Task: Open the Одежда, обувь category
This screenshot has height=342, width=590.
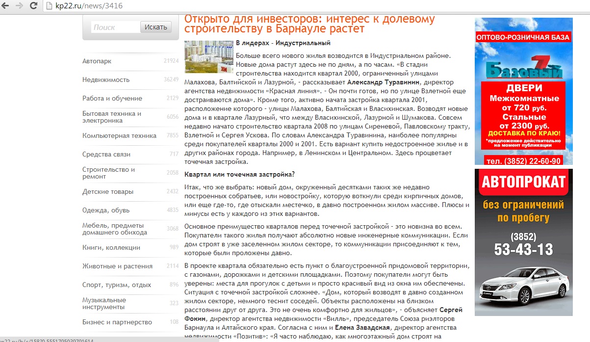Action: click(106, 210)
